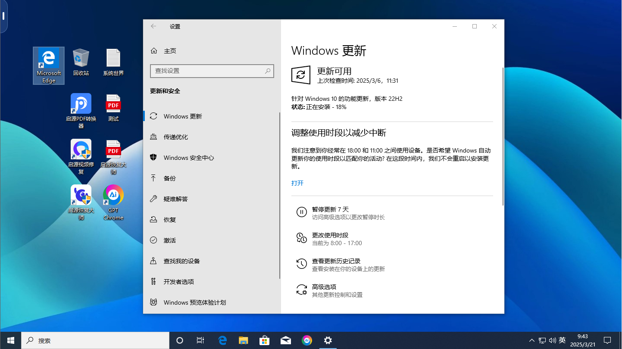The height and width of the screenshot is (349, 622).
Task: Open 传递优化 in the sidebar
Action: pyautogui.click(x=212, y=137)
